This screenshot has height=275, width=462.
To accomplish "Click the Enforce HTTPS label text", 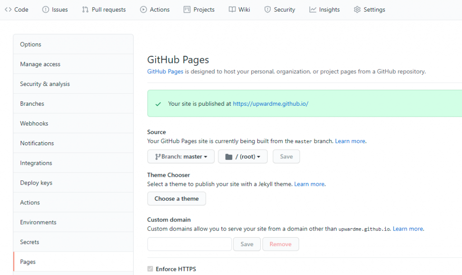I will (176, 269).
